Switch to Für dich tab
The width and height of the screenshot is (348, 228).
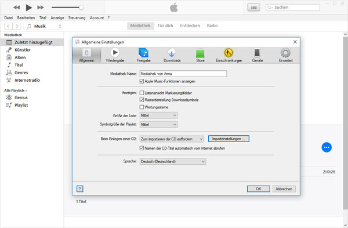[165, 26]
